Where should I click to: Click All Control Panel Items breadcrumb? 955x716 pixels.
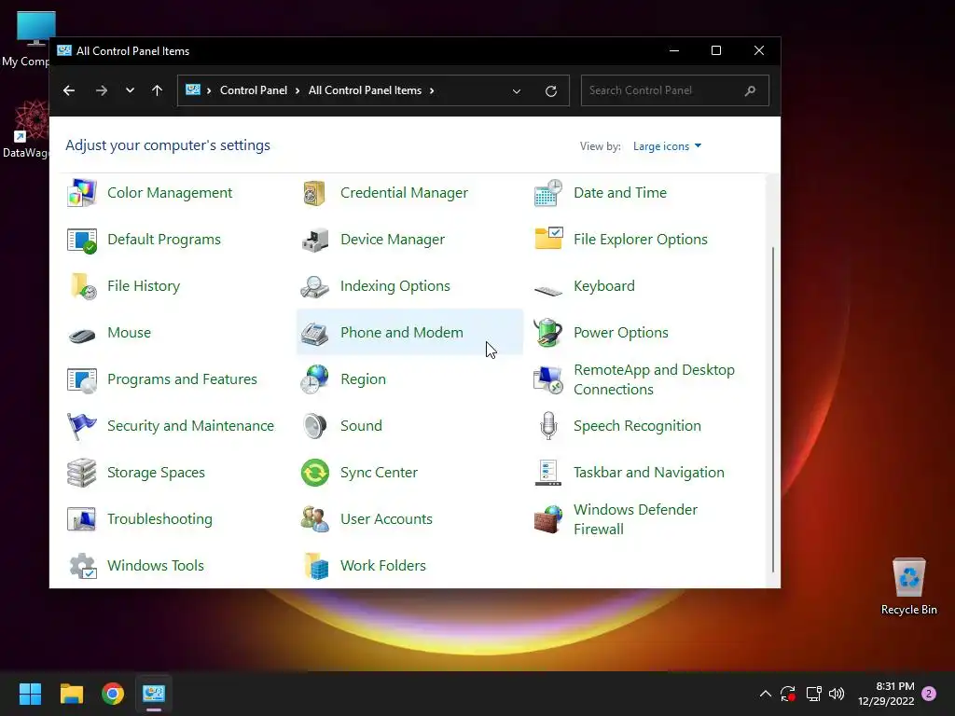click(x=365, y=90)
